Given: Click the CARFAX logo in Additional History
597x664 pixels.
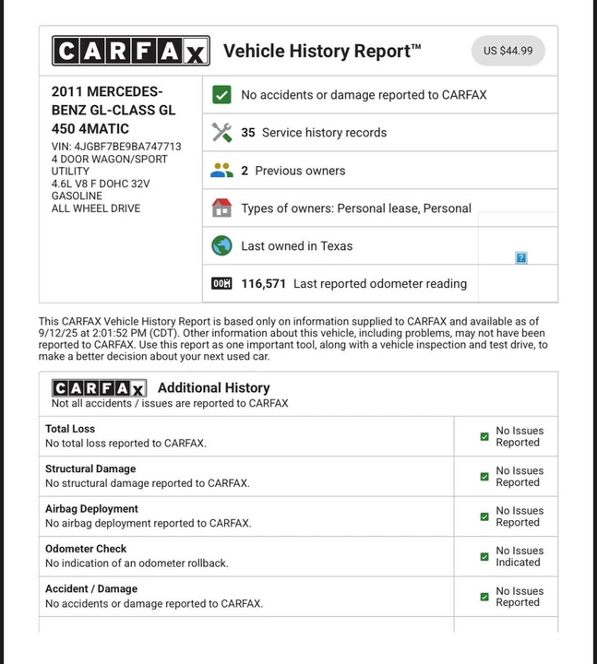Looking at the screenshot, I should point(99,387).
